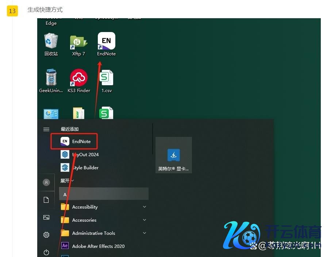Expand the 展开 recently added list

(67, 181)
